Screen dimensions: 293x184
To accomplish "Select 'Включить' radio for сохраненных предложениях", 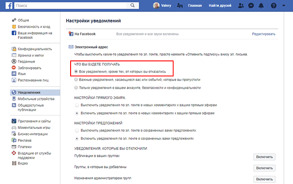I will click(77, 138).
